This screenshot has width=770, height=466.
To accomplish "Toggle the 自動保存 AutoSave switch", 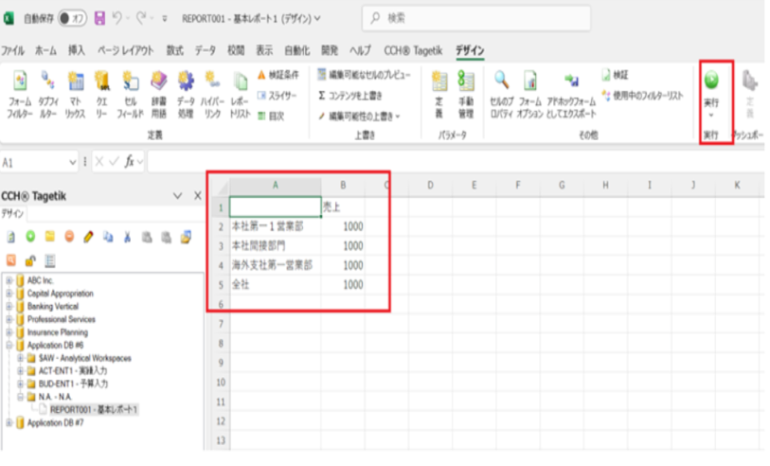I will pos(73,18).
